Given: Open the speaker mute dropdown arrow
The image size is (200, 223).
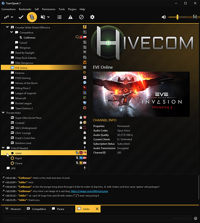Looking at the screenshot, I should pyautogui.click(x=49, y=17).
